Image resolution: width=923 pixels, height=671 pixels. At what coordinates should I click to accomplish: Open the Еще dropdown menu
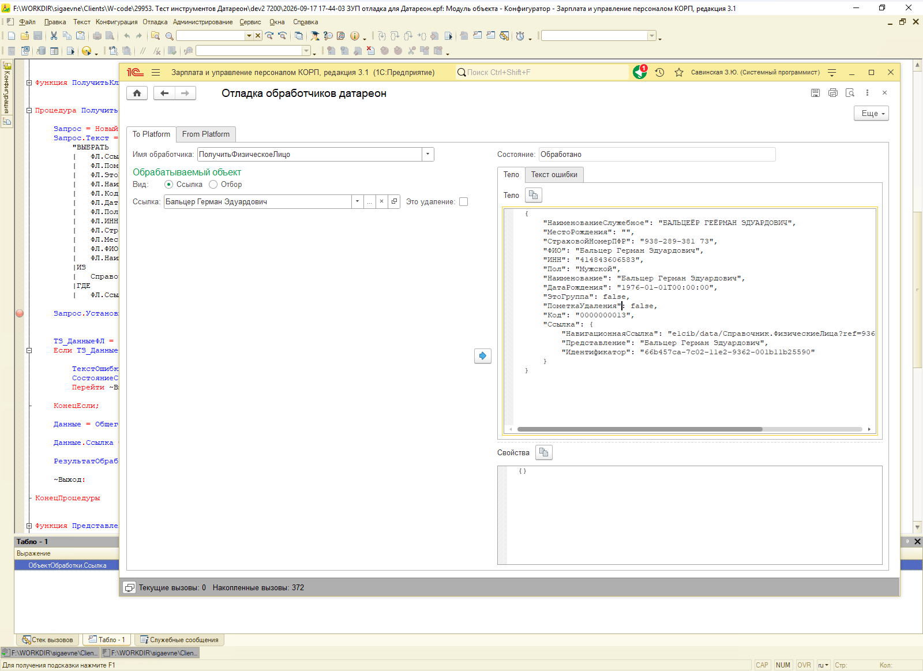[x=871, y=113]
